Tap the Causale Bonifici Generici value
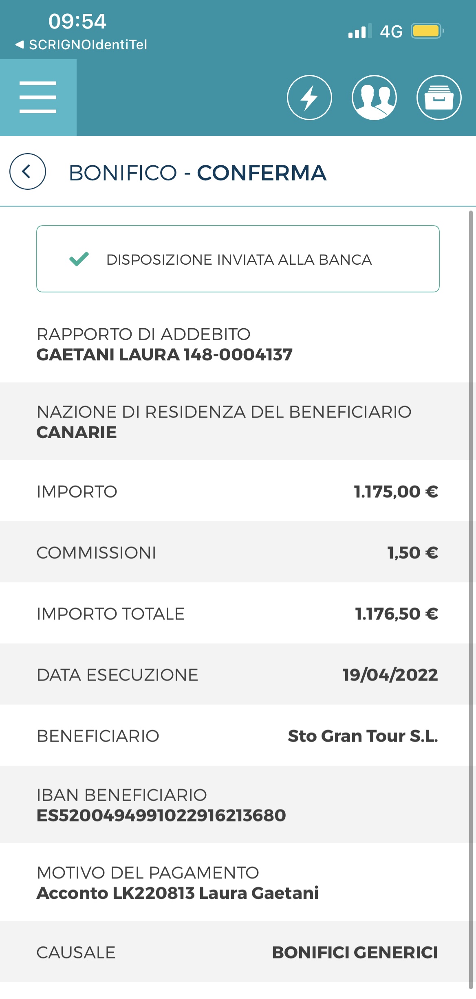 (x=355, y=953)
